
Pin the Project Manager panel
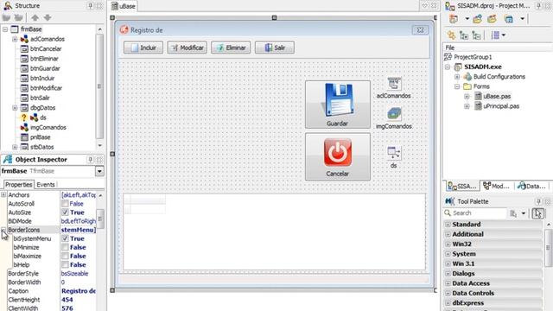coord(538,6)
